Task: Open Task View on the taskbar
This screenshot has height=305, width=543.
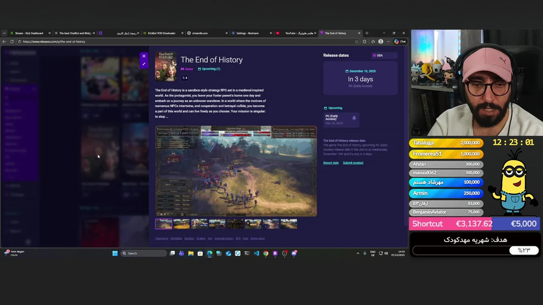Action: point(172,253)
